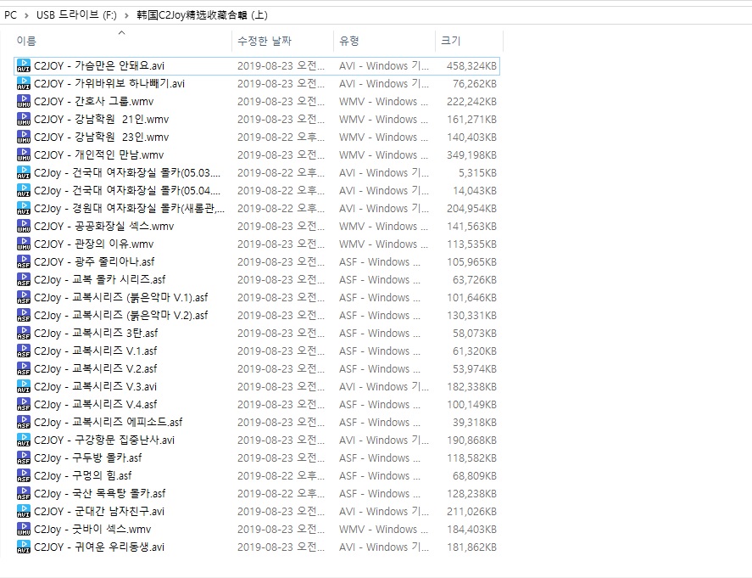Select the WMV icon of 강남학원 23인.wmv
Screen dimensions: 752x578
point(23,137)
